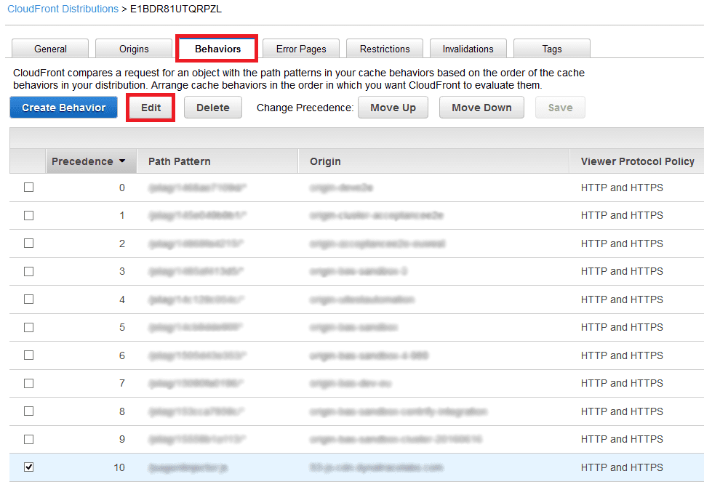Check the box for precedence 4 row

29,299
